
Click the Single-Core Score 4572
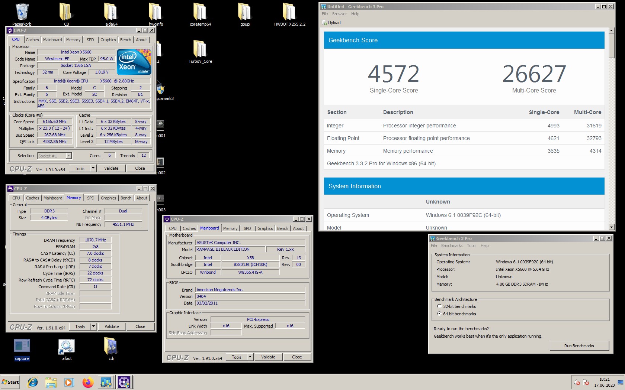[x=394, y=74]
